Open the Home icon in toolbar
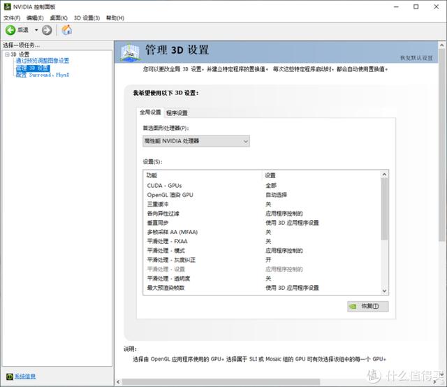Image resolution: width=447 pixels, height=387 pixels. (x=67, y=30)
